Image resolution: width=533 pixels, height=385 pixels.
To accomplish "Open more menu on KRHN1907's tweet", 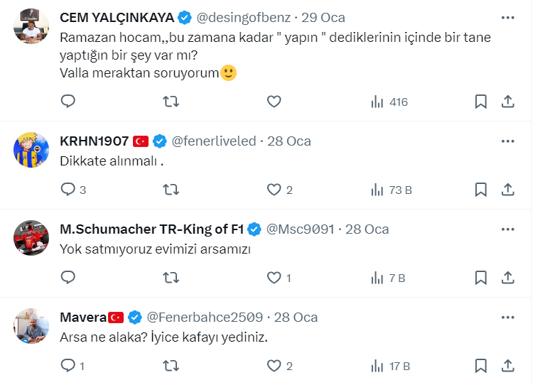I will [x=508, y=141].
